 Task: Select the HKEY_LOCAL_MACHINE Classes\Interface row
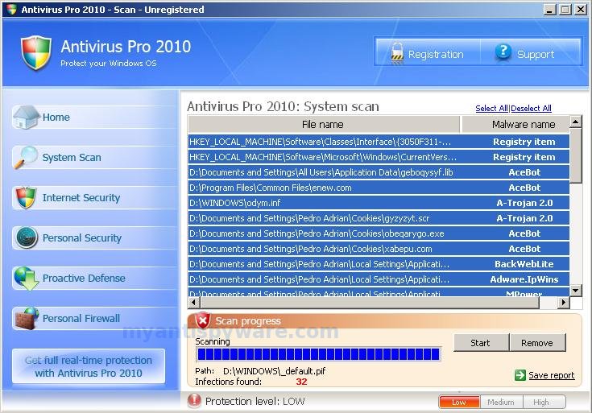(379, 142)
